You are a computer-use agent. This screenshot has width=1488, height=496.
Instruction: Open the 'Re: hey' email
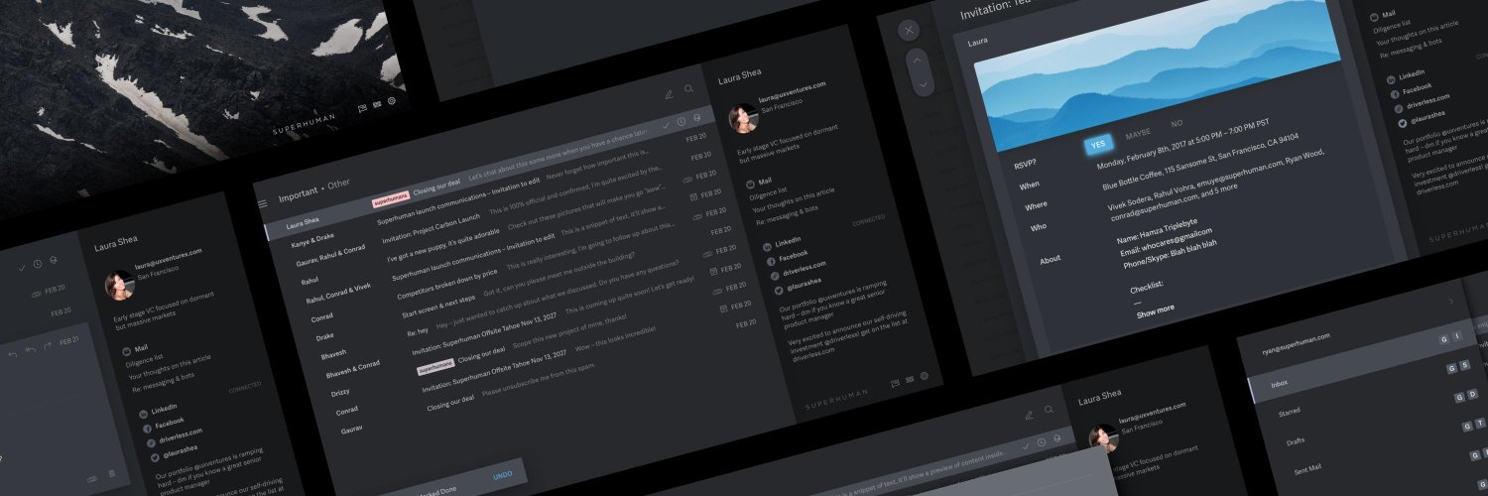tap(416, 329)
